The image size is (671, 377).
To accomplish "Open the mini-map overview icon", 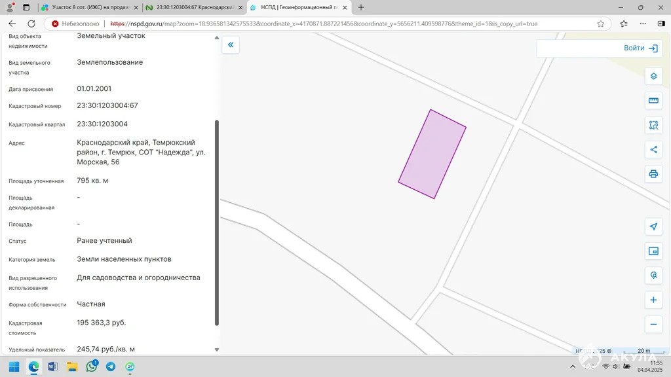I will coord(653,251).
